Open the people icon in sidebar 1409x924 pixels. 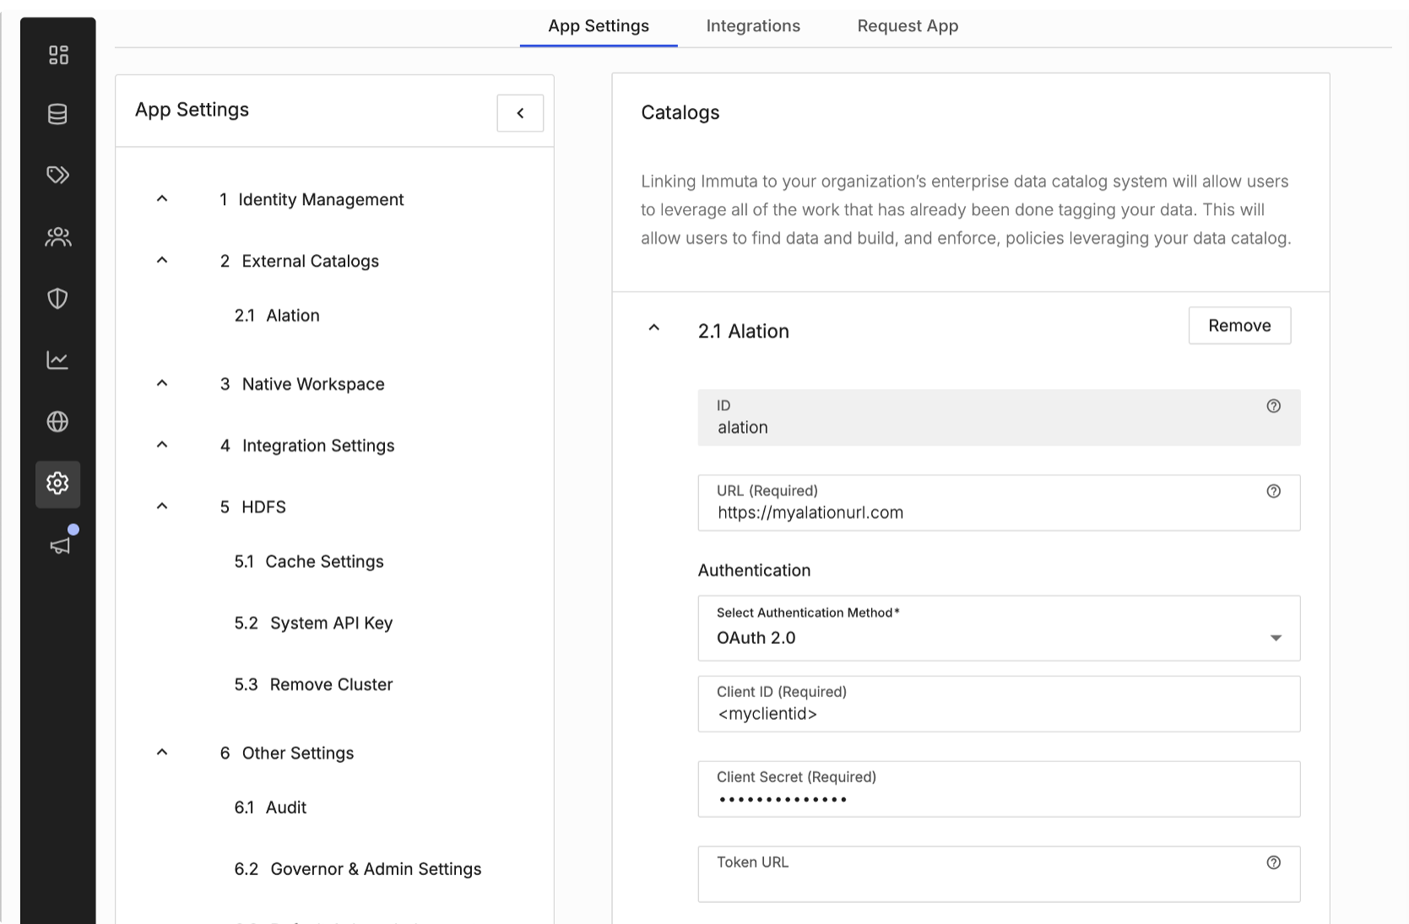58,237
